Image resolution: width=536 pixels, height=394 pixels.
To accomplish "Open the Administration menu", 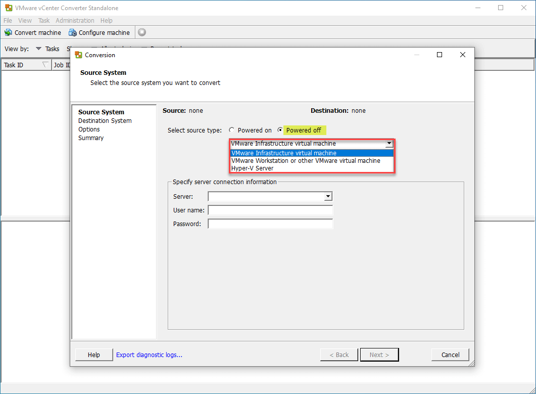I will coord(75,20).
